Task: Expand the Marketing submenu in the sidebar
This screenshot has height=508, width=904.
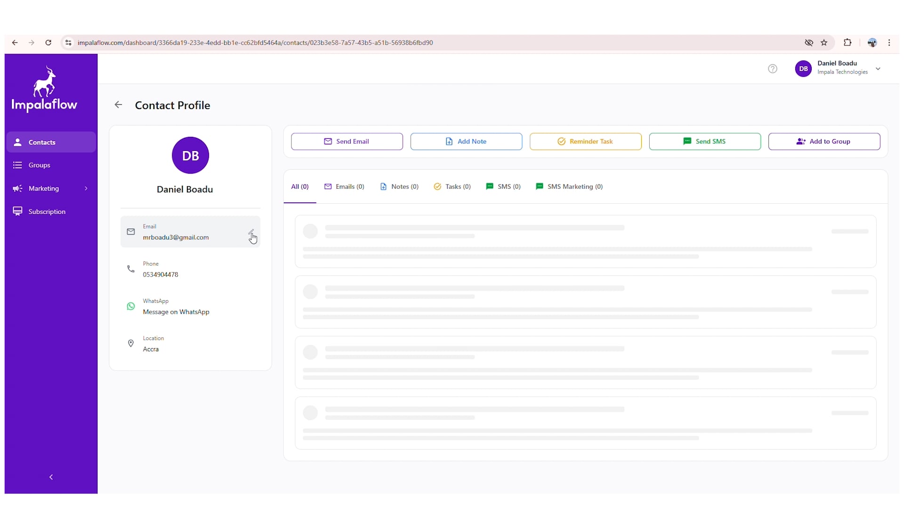Action: click(x=86, y=189)
